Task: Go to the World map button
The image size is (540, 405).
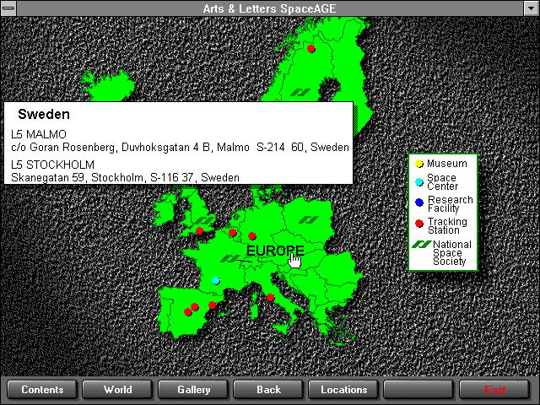Action: 117,390
